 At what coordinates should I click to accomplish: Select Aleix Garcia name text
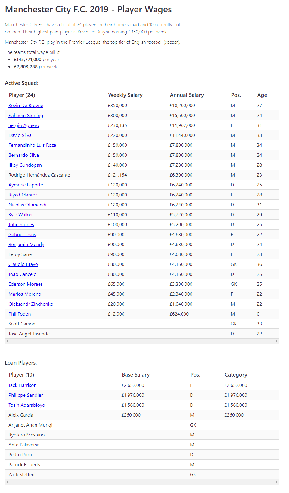click(x=21, y=415)
